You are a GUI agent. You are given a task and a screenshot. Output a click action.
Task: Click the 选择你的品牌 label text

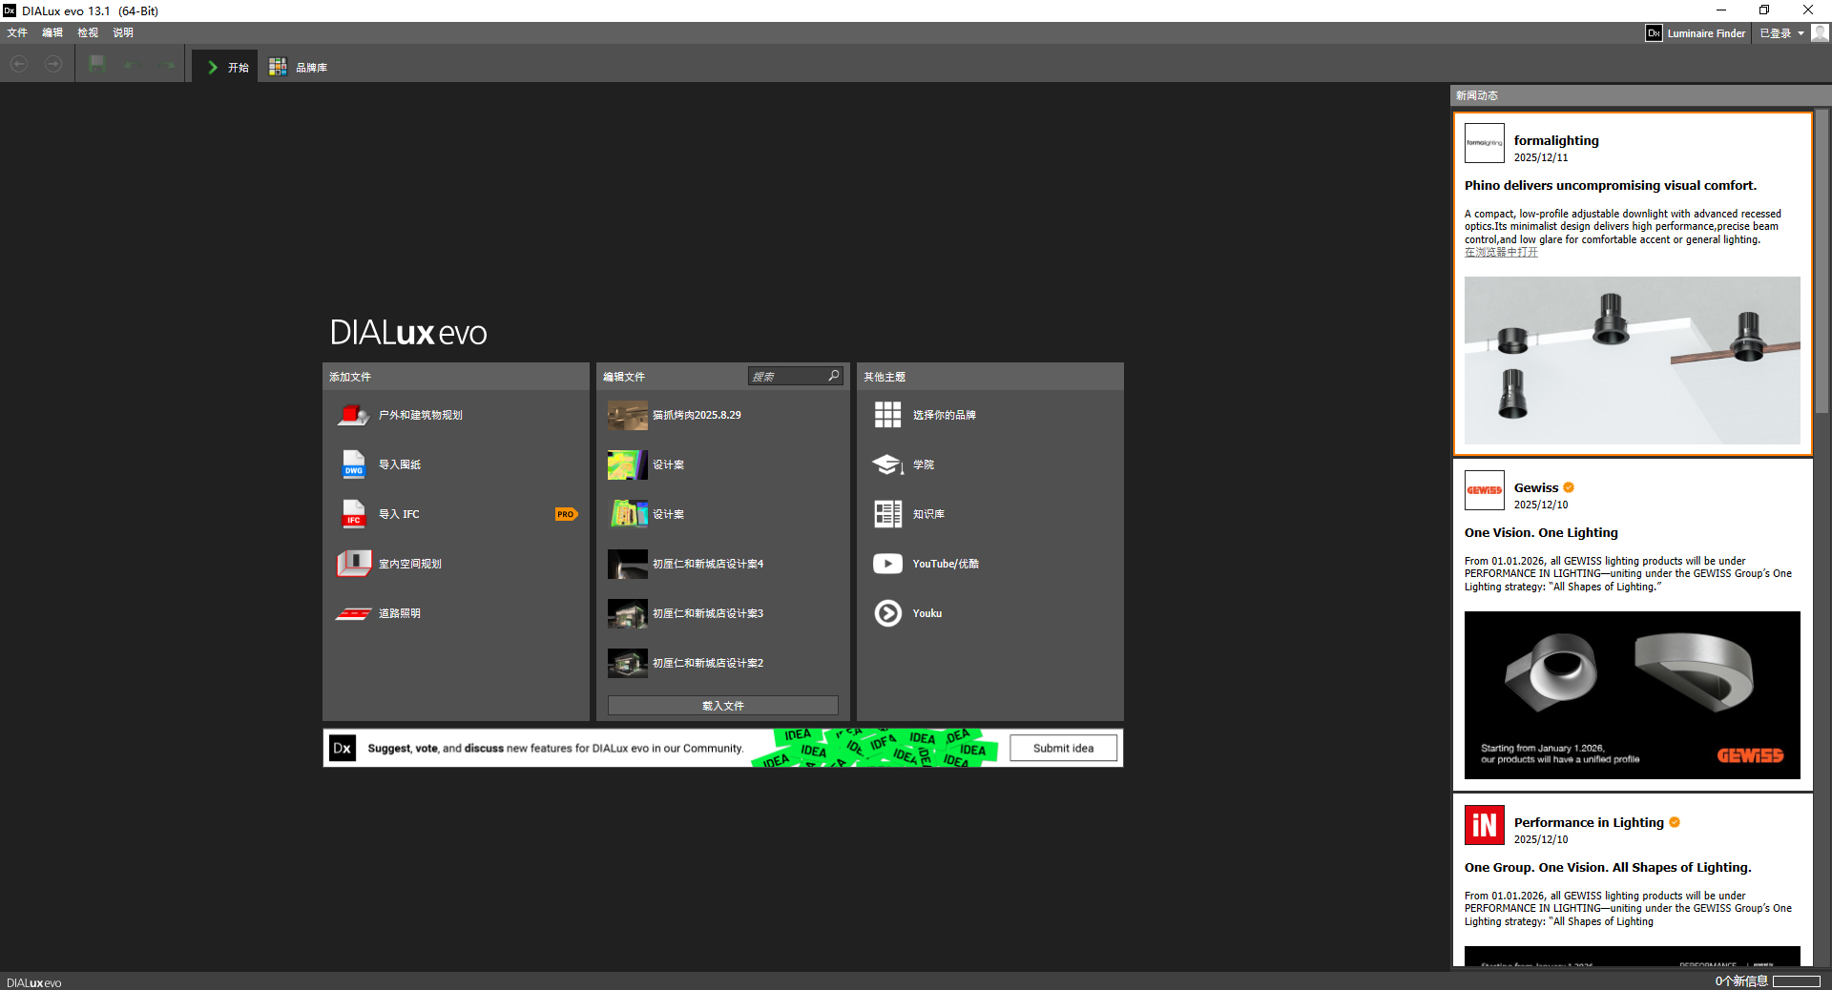(944, 415)
